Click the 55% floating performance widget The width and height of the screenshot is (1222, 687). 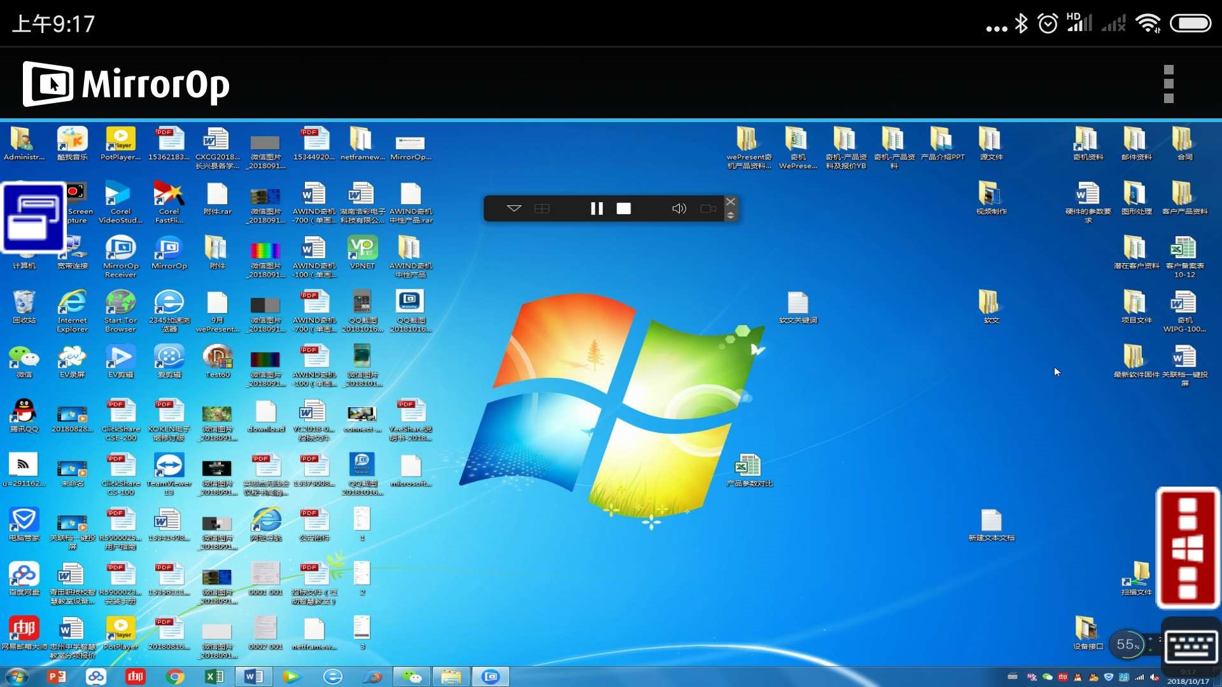click(1127, 644)
